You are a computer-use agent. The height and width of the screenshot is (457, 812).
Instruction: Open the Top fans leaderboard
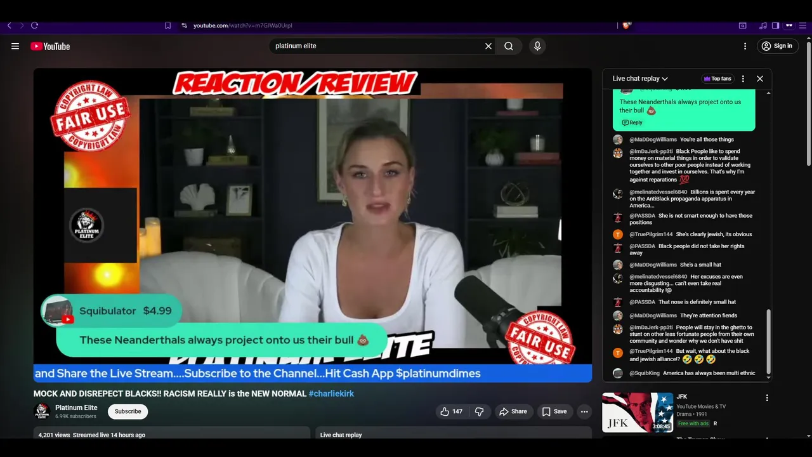pos(717,79)
